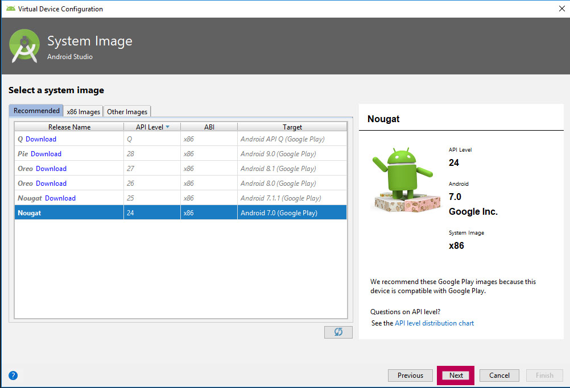Click the Android icon in title bar
The height and width of the screenshot is (388, 570).
coord(10,9)
